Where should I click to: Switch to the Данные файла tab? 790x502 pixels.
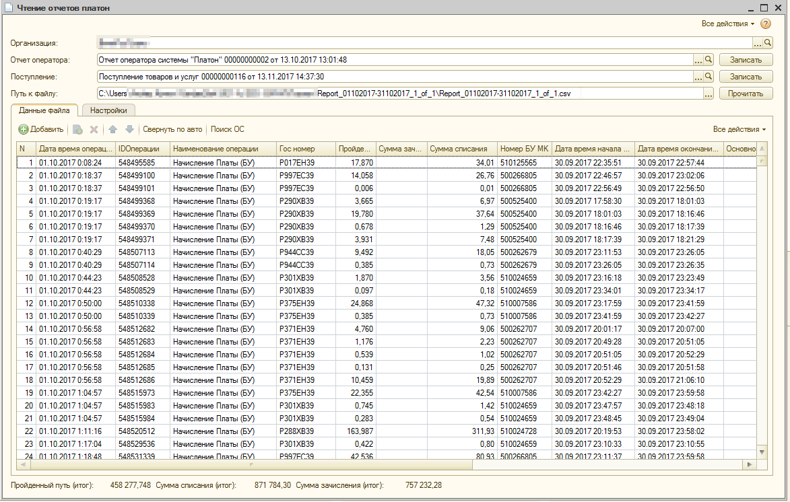[x=44, y=110]
